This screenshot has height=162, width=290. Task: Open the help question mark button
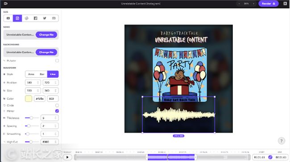point(282,141)
